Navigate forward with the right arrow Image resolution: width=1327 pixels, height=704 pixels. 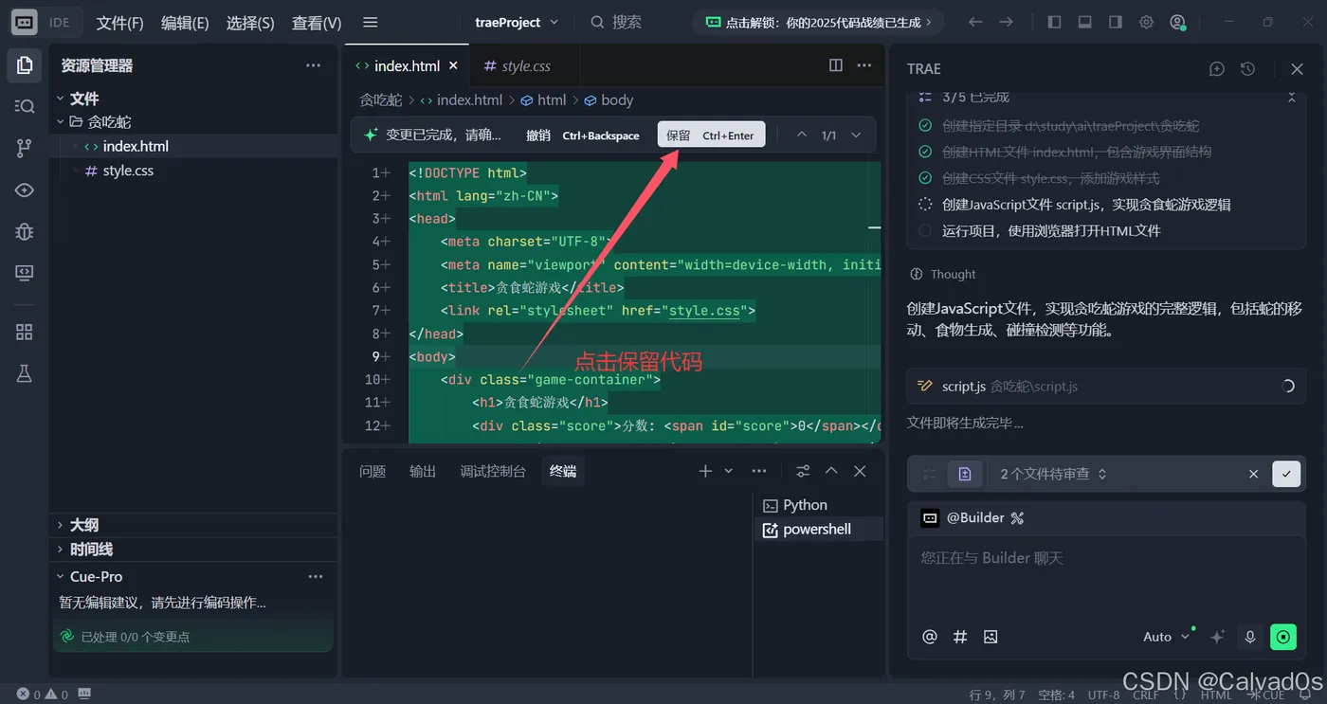click(x=1007, y=22)
